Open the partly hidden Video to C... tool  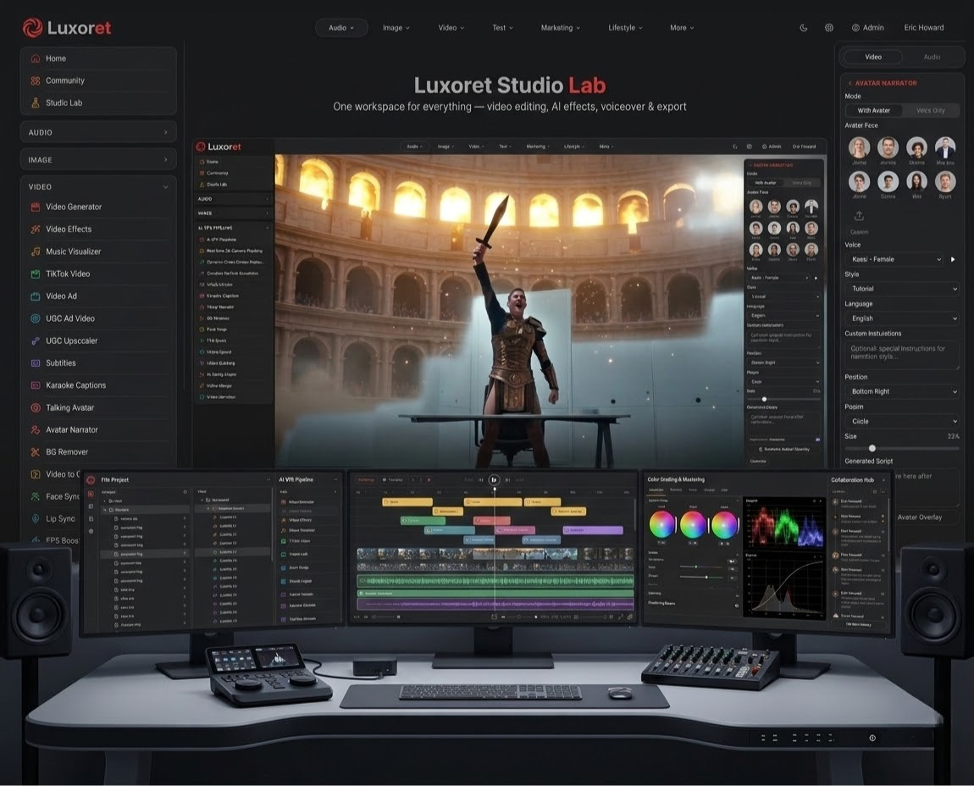pos(55,474)
